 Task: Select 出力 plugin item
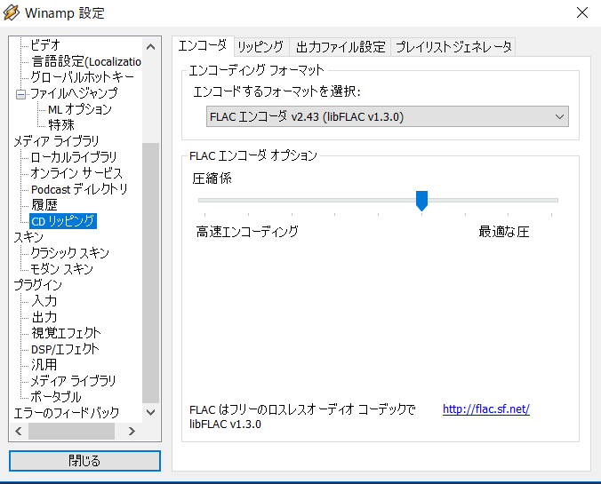(44, 317)
